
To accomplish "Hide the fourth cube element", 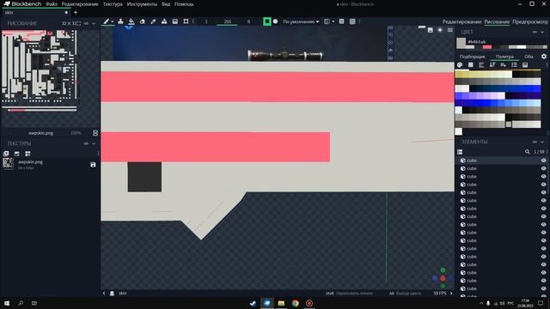I will (x=543, y=185).
